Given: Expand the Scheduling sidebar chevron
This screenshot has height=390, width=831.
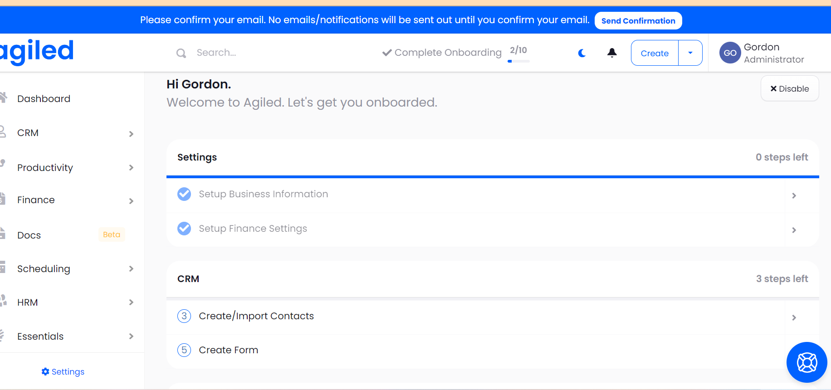Looking at the screenshot, I should coord(131,269).
